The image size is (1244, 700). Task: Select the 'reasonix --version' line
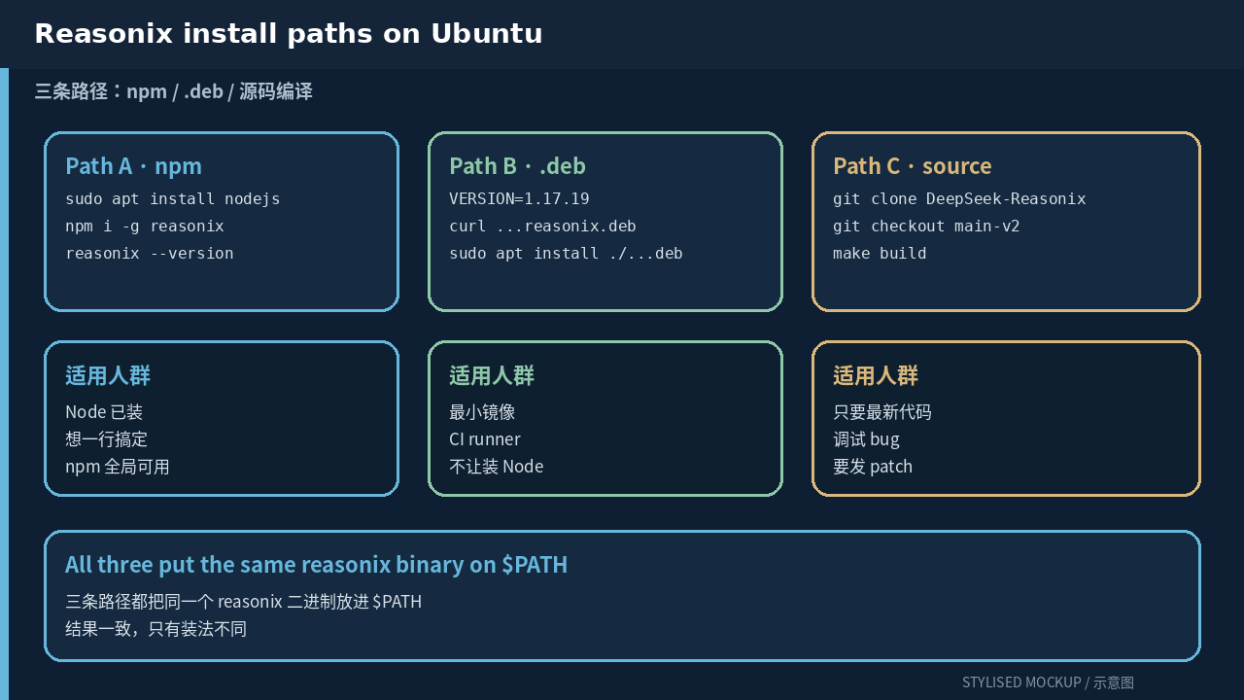[150, 254]
